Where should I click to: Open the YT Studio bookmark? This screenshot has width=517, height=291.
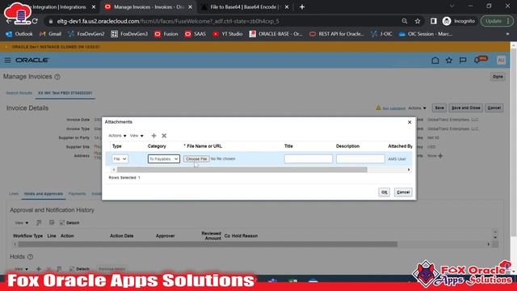pyautogui.click(x=228, y=34)
